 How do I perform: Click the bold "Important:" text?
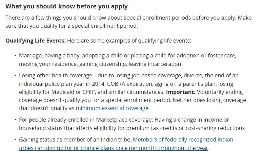tap(181, 92)
